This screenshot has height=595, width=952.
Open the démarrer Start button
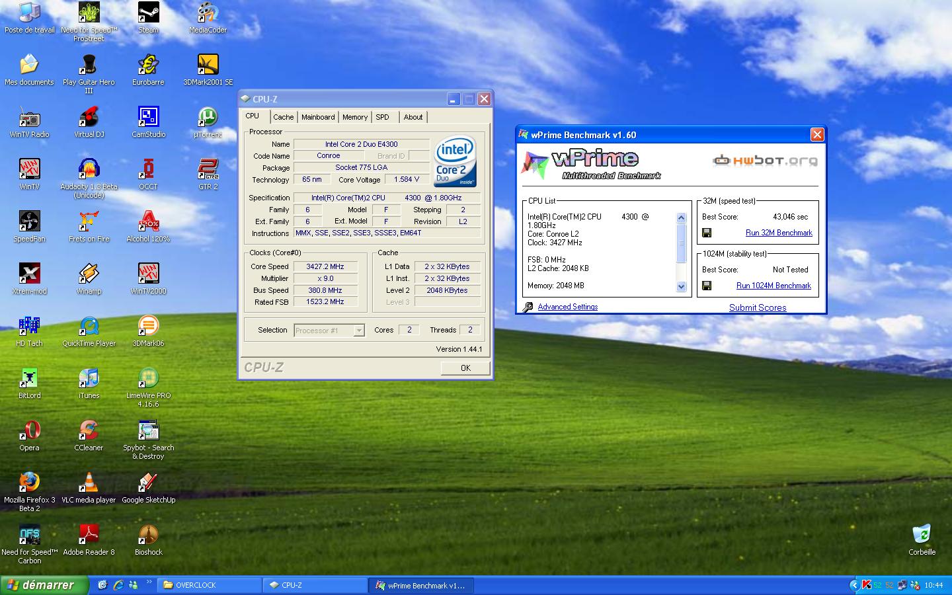[44, 585]
